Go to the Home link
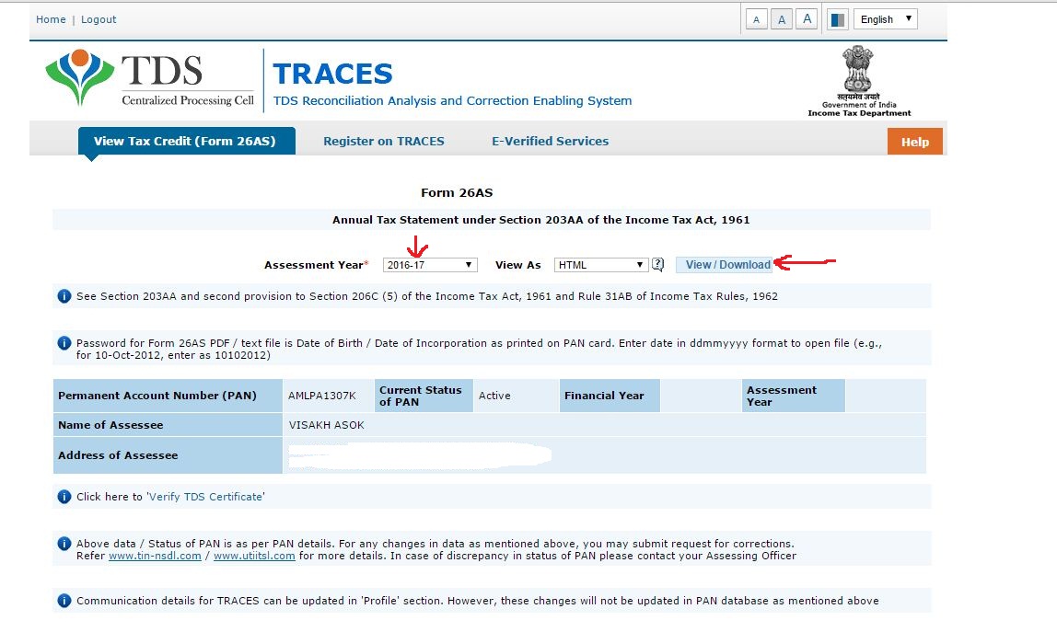Screen dimensions: 1057x632 (x=51, y=19)
